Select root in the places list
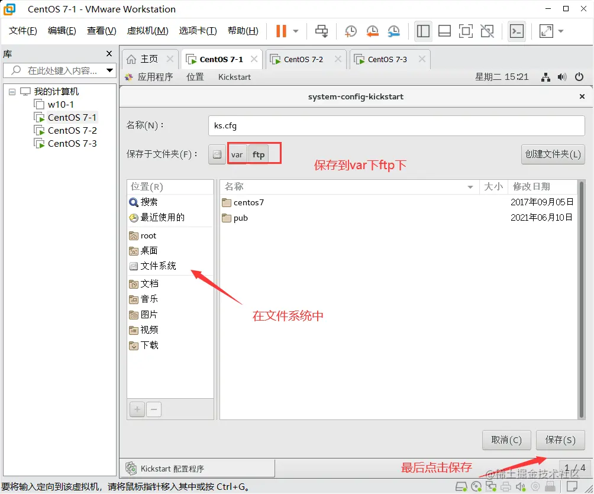Image resolution: width=594 pixels, height=494 pixels. pyautogui.click(x=170, y=235)
